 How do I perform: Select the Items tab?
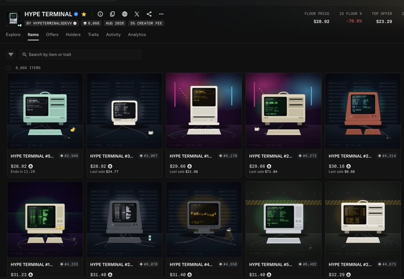pos(33,34)
